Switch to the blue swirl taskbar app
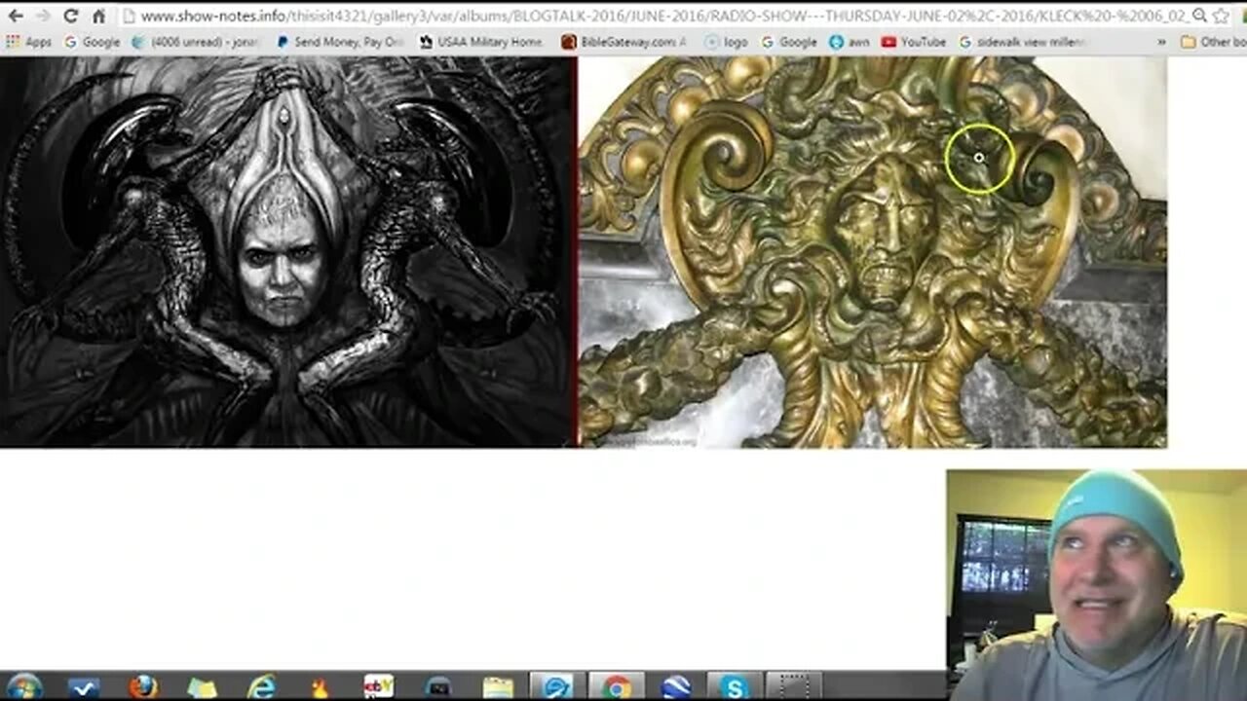Image resolution: width=1247 pixels, height=701 pixels. (557, 686)
